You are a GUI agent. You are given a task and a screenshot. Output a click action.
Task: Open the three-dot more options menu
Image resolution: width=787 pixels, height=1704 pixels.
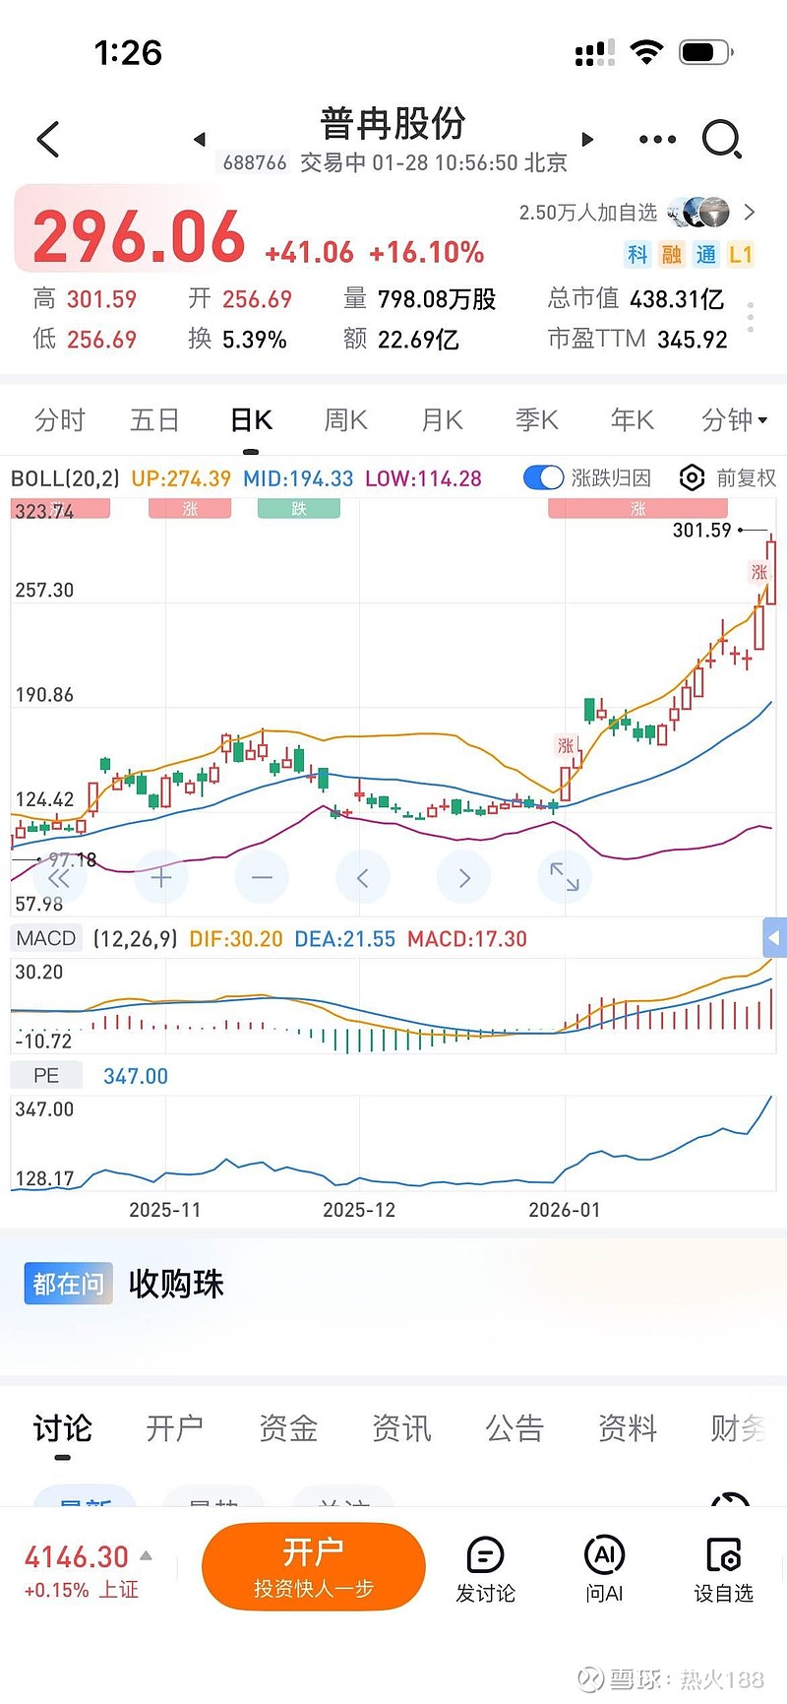tap(657, 140)
